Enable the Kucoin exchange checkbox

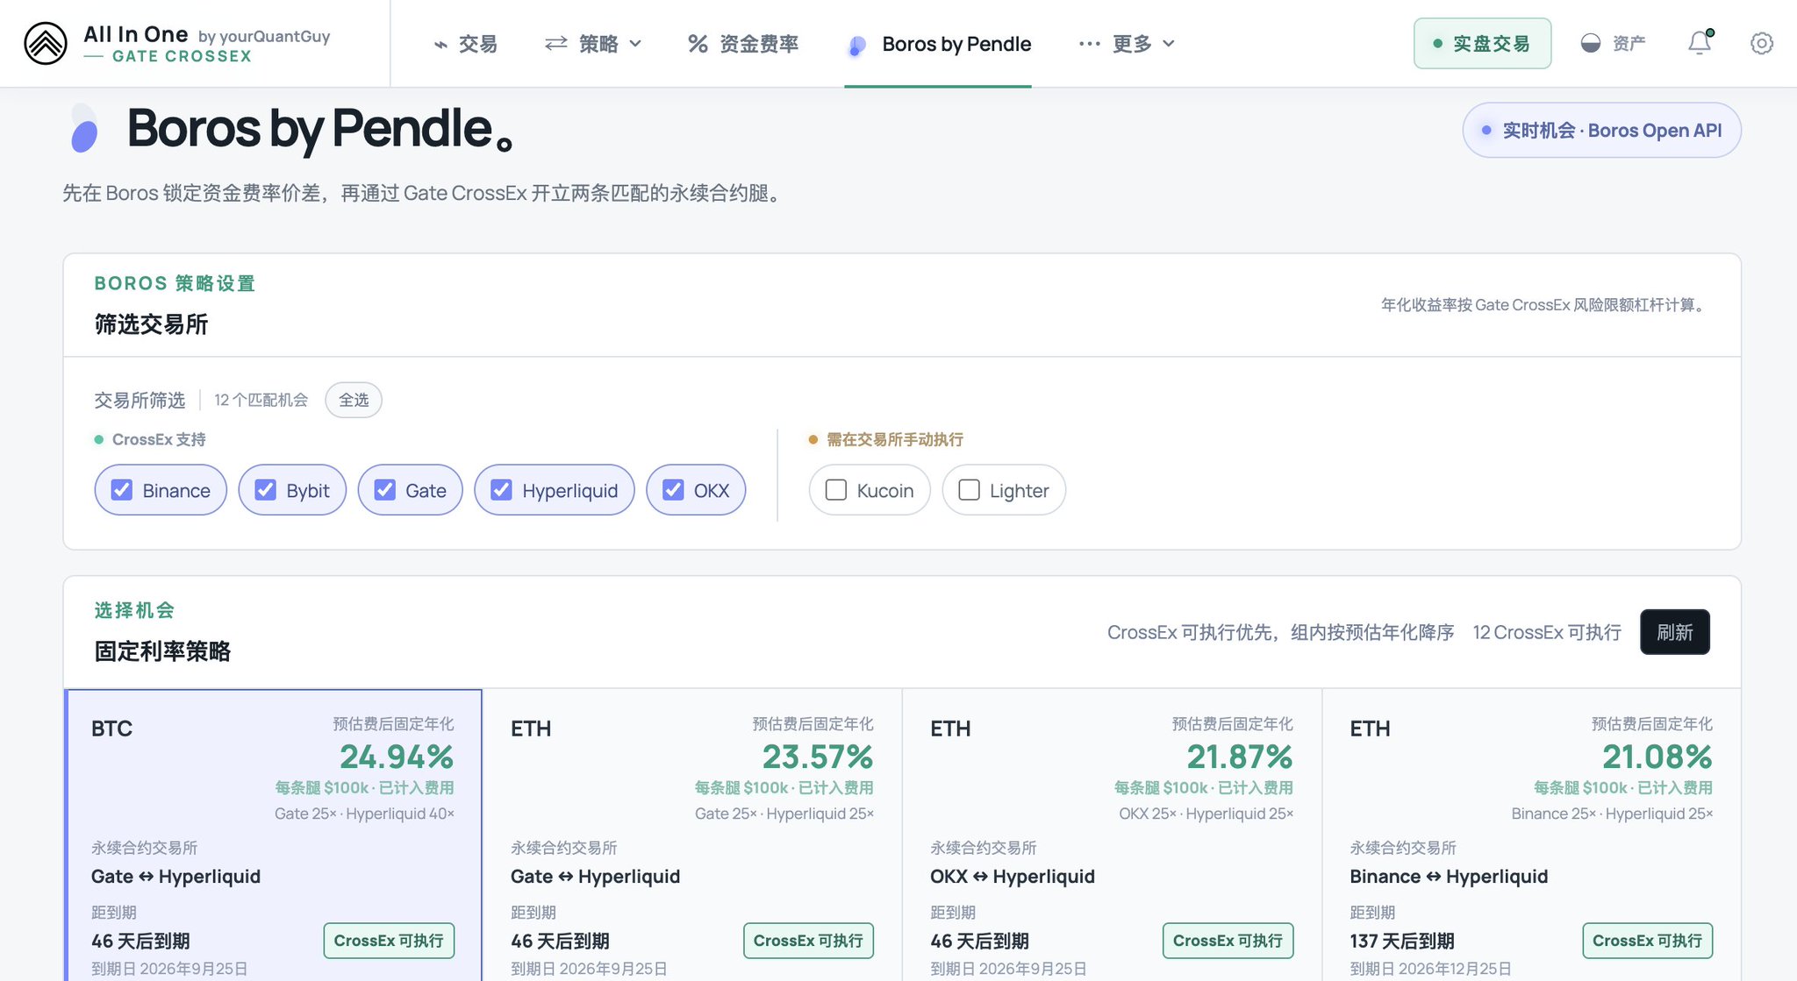pyautogui.click(x=836, y=490)
